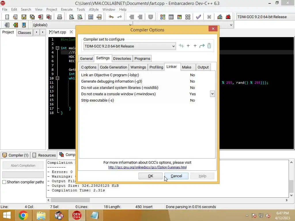Click the Syntax Check checkmark icon
Image resolution: width=295 pixels, height=221 pixels.
tap(198, 17)
